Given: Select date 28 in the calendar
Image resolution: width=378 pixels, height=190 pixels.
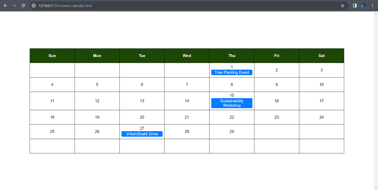Looking at the screenshot, I should (x=187, y=132).
